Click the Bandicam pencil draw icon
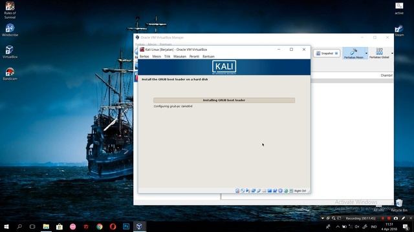This screenshot has width=414, height=232. (x=403, y=218)
